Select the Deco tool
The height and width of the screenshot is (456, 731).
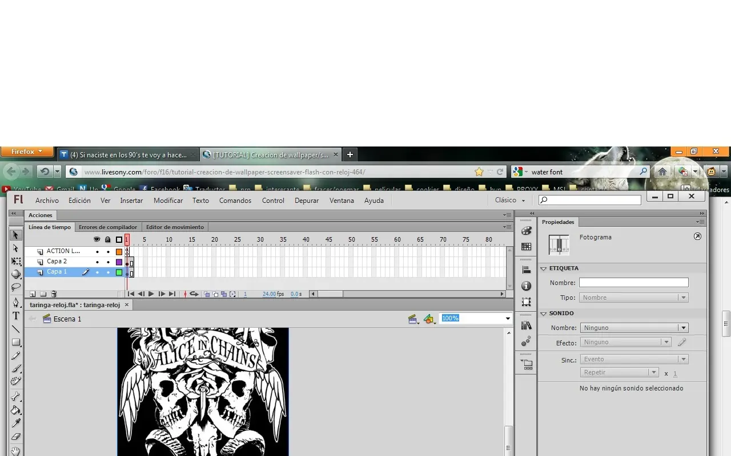tap(16, 381)
